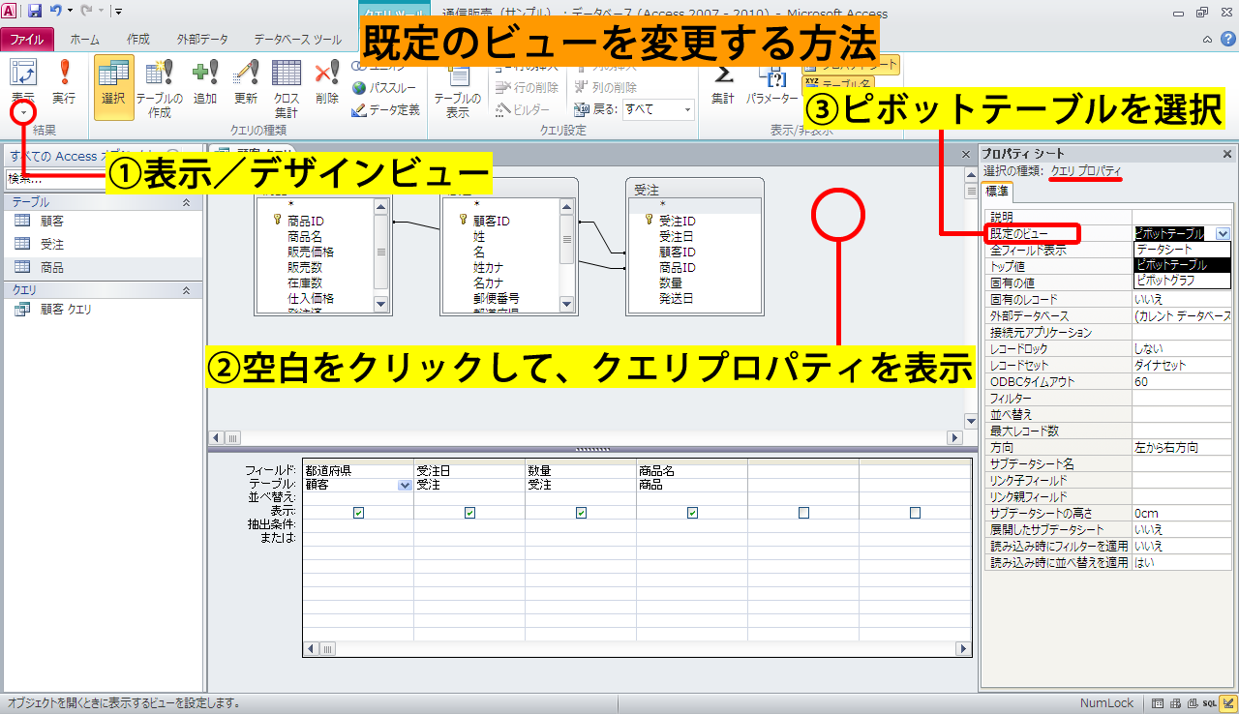Open the 顧客 クエリ query item

[x=66, y=310]
